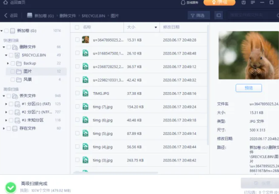Toggle the select-all checkbox beside 名称 header
This screenshot has height=194, width=279.
point(77,27)
